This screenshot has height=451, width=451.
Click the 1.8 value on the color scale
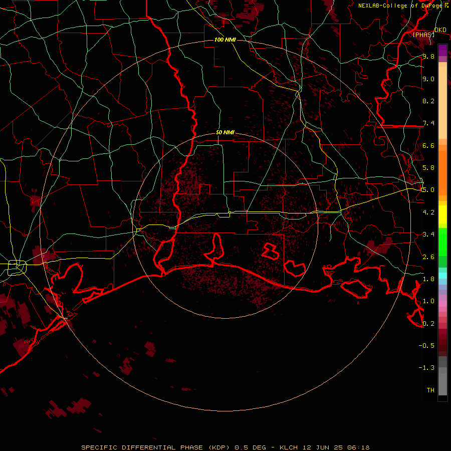tap(428, 279)
